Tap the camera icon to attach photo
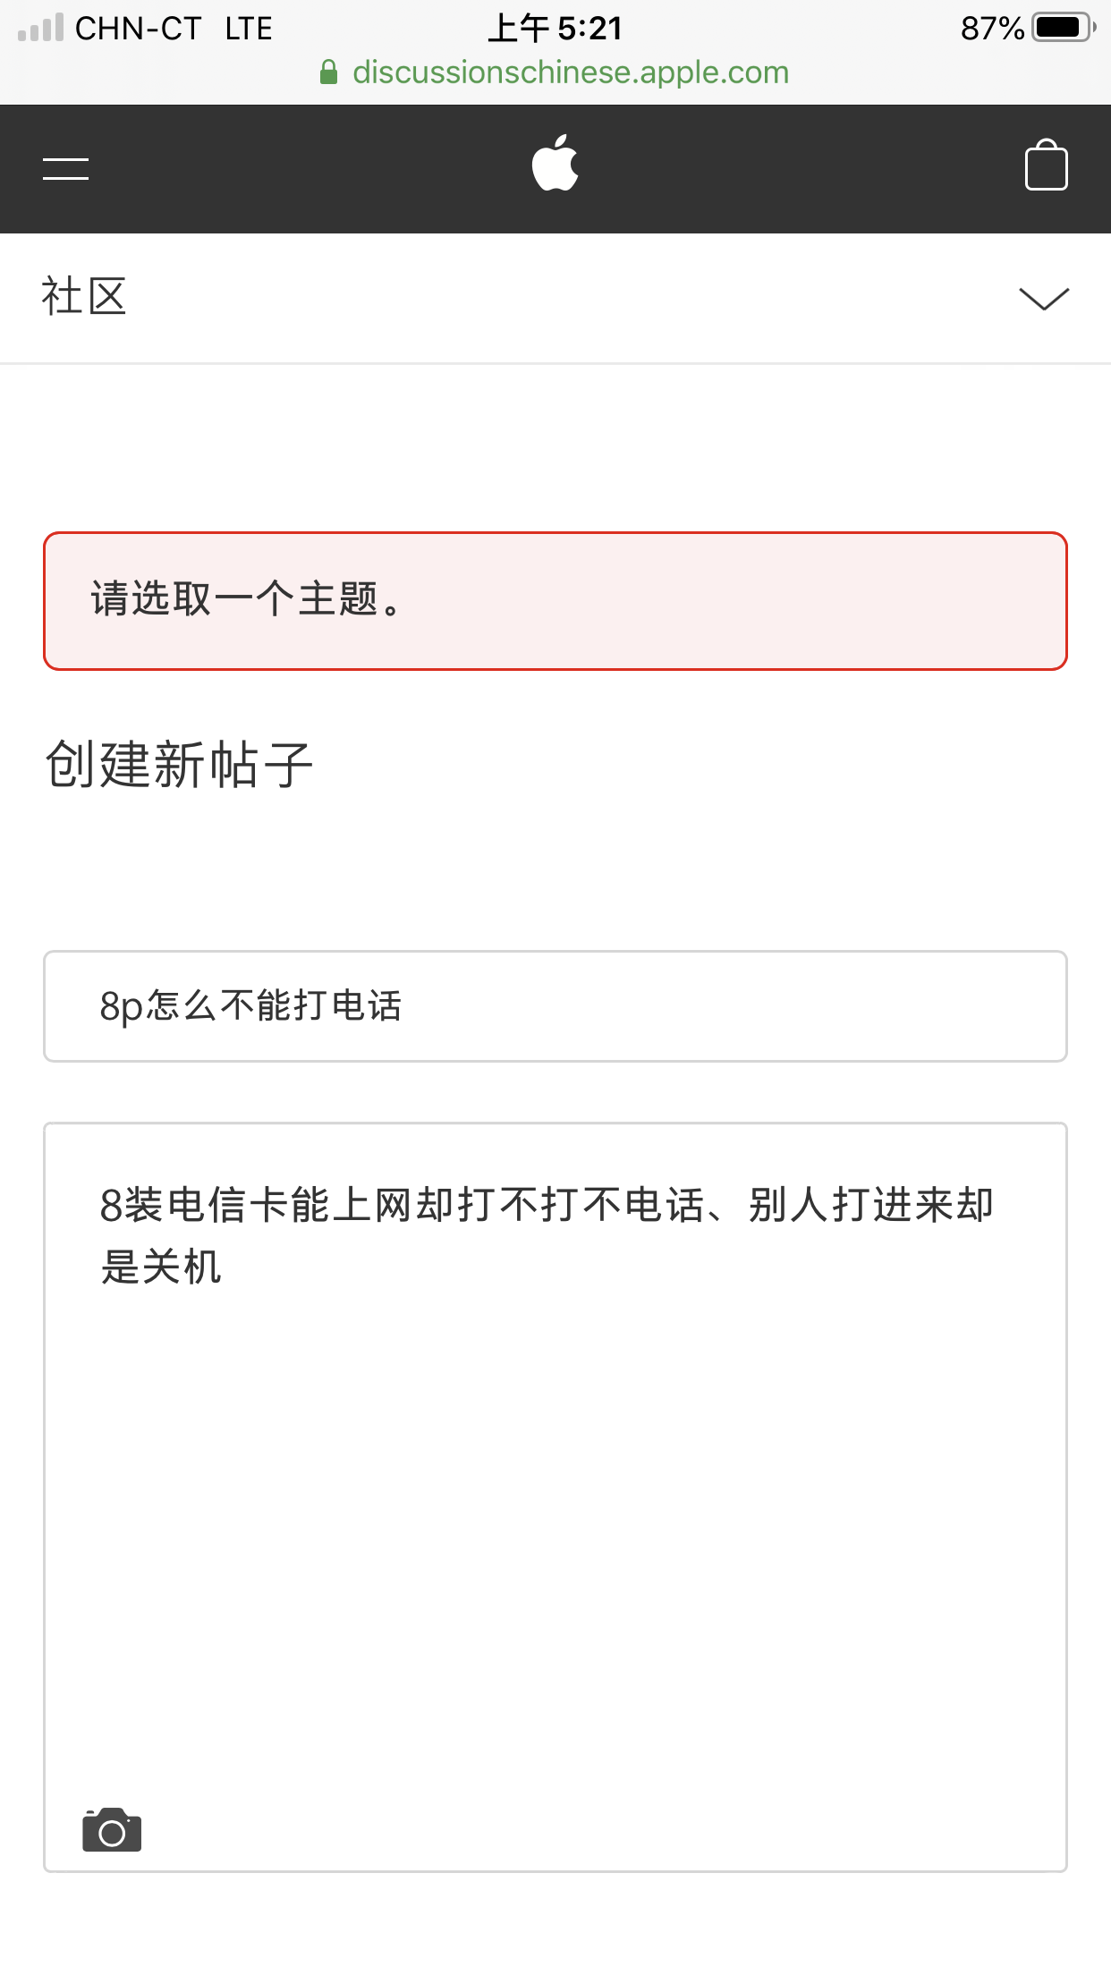The image size is (1111, 1975). tap(112, 1830)
